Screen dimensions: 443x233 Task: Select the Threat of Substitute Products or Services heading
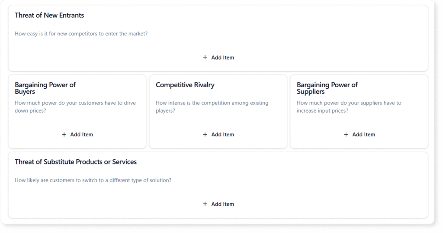pyautogui.click(x=76, y=162)
